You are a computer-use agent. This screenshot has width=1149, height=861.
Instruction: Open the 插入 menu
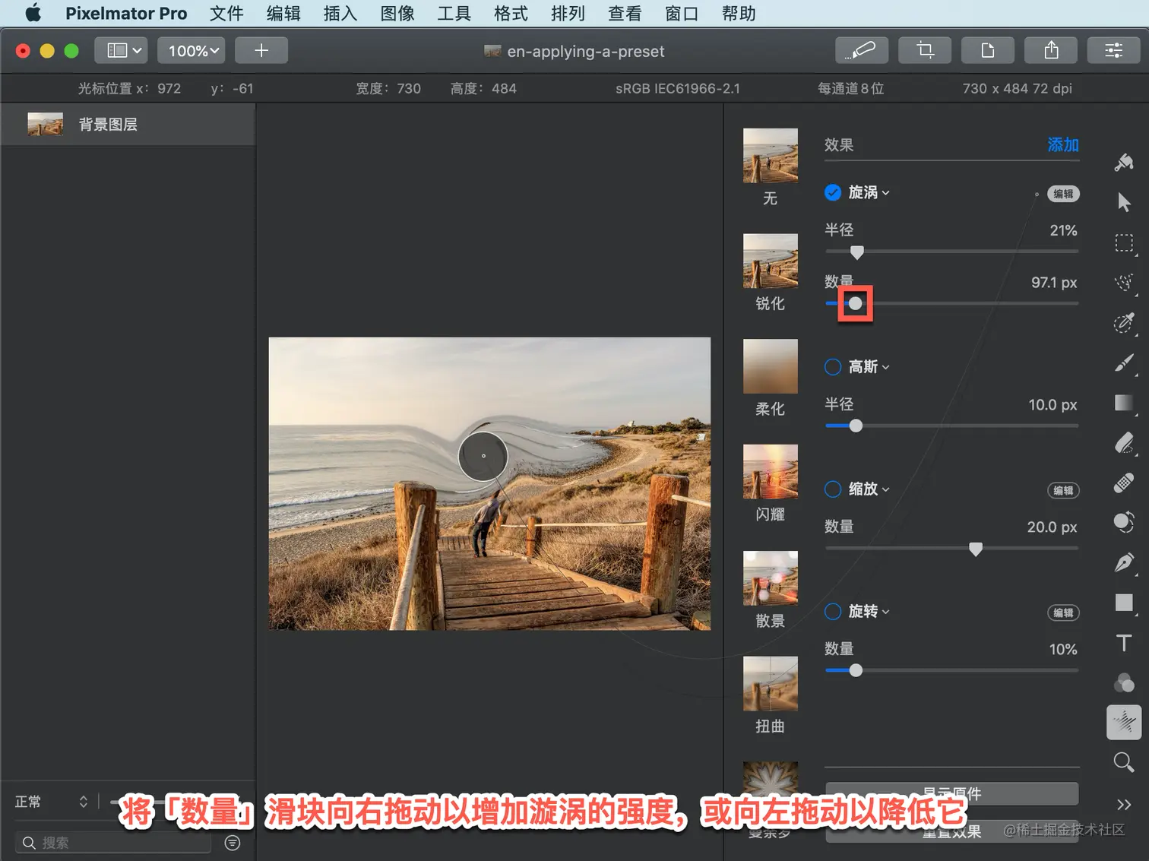point(340,13)
